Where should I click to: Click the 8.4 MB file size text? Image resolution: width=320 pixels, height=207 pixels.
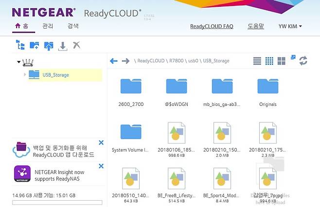(x=222, y=201)
